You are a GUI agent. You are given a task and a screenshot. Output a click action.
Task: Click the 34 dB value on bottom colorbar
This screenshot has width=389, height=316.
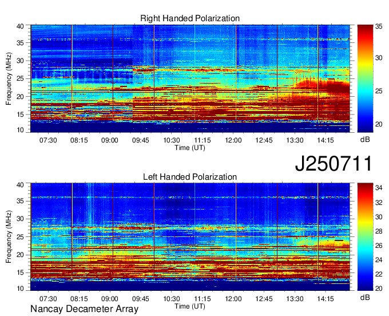click(379, 188)
